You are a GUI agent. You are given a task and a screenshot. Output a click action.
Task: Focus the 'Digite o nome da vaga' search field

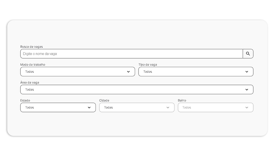click(x=132, y=54)
